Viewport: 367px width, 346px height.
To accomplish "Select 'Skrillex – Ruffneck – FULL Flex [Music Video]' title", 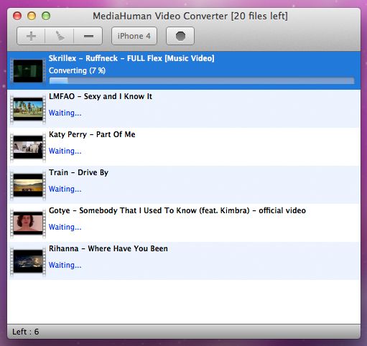I will [x=131, y=58].
